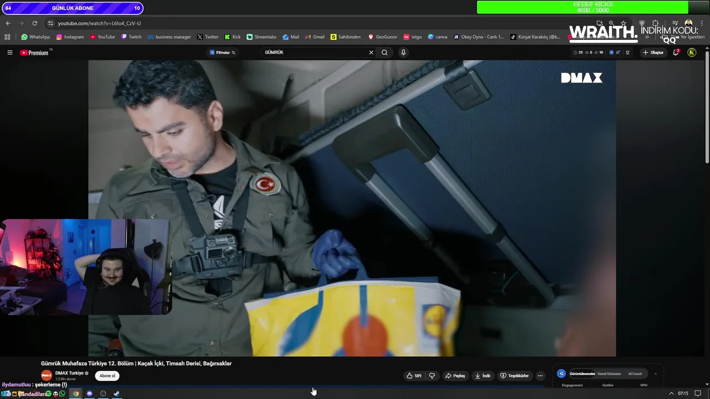
Task: Open the GeoGuessr bookmark
Action: (383, 37)
